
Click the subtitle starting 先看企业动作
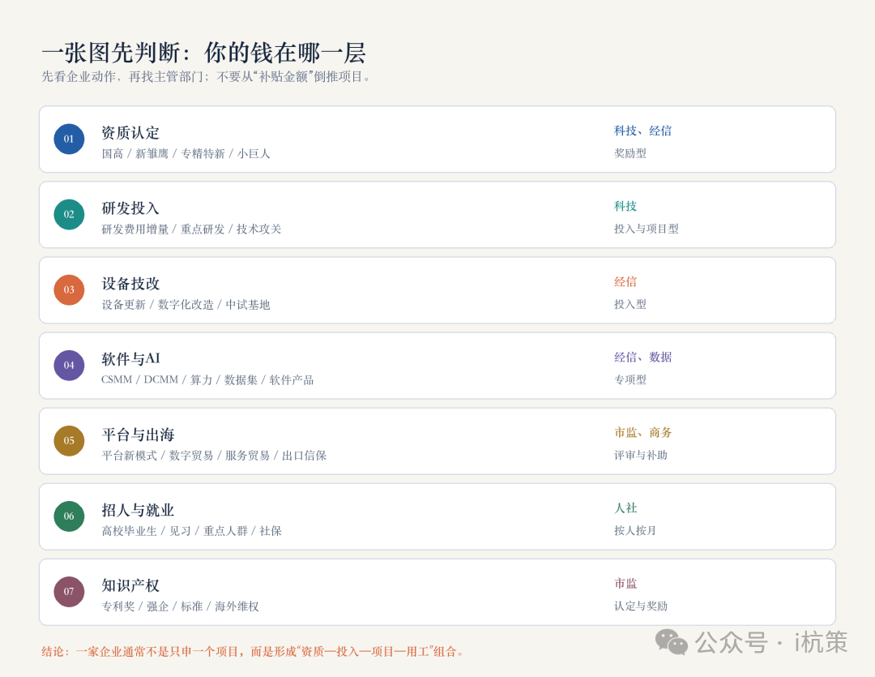[206, 76]
